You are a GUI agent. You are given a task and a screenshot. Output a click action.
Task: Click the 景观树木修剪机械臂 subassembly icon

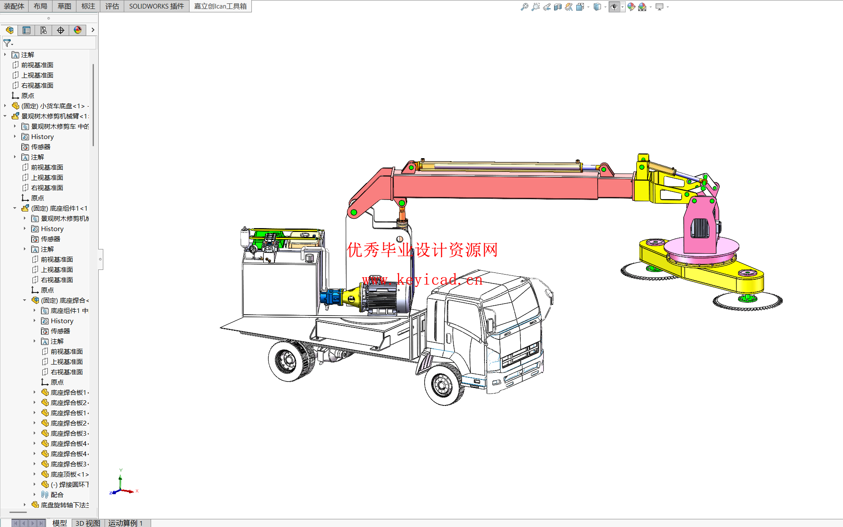point(15,116)
